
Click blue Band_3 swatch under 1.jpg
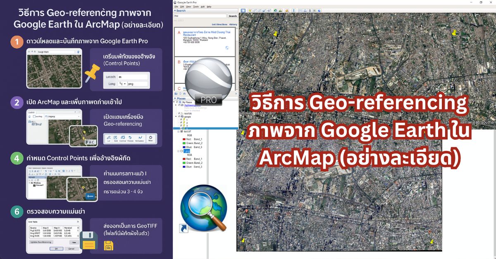tap(184, 167)
